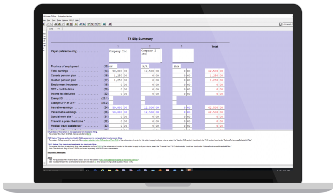Image resolution: width=336 pixels, height=195 pixels.
Task: Click the teal screen icon in toolbar
Action: (104, 24)
